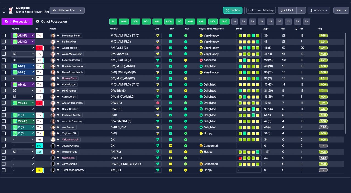Click Federico Chiesa's alienated face icon

point(201,60)
